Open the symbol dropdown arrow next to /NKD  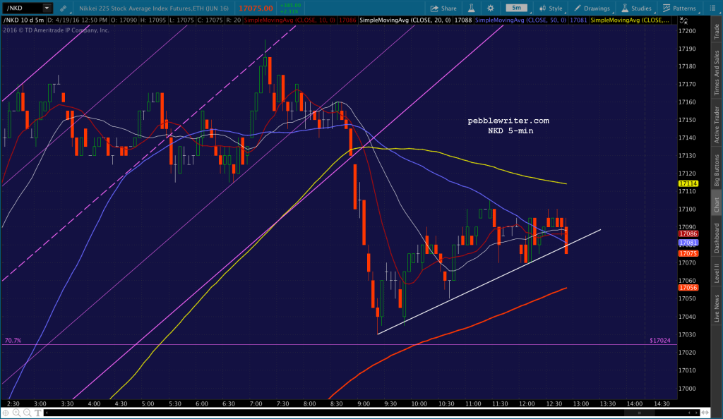click(x=47, y=8)
